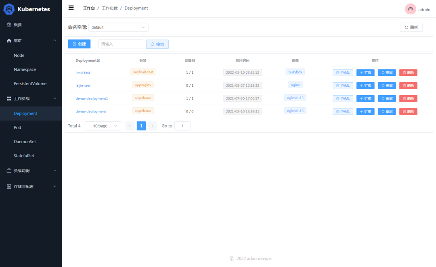This screenshot has width=436, height=267.
Task: Click the Kubernetes logo icon
Action: (x=9, y=9)
